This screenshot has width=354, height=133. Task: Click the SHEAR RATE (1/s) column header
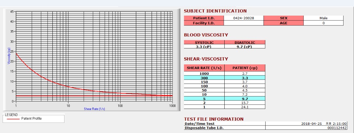(204, 68)
